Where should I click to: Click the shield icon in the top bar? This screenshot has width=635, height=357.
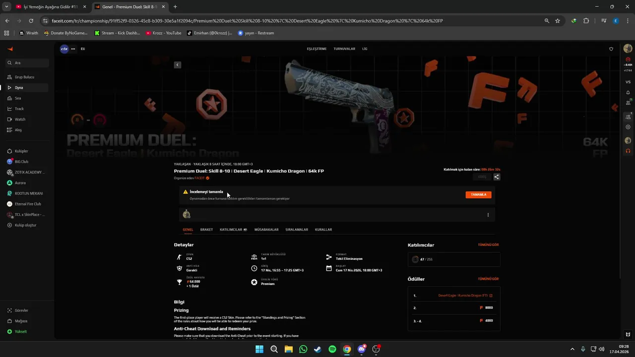(611, 49)
